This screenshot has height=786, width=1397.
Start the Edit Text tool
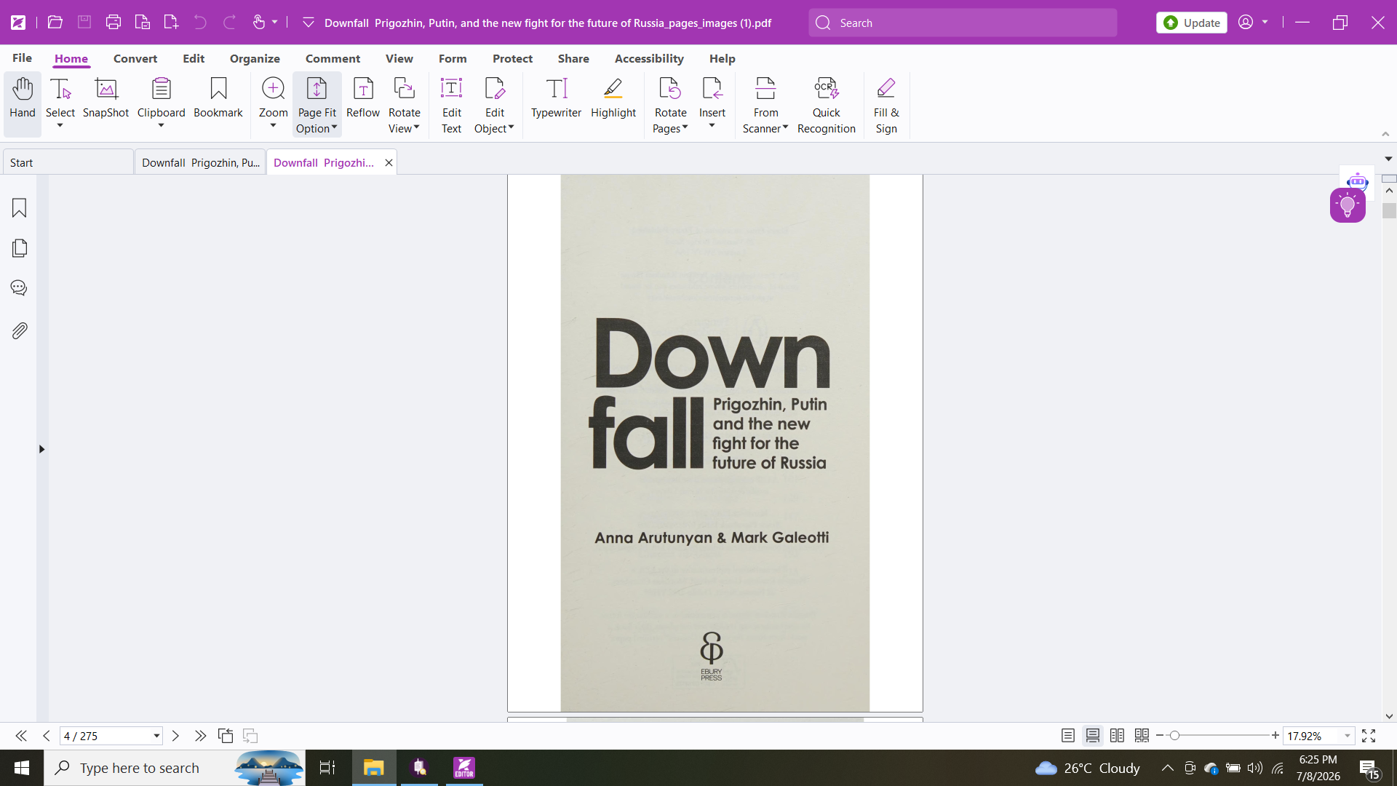(451, 105)
